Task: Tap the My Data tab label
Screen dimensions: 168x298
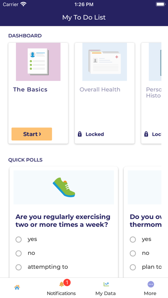Action: pyautogui.click(x=105, y=293)
